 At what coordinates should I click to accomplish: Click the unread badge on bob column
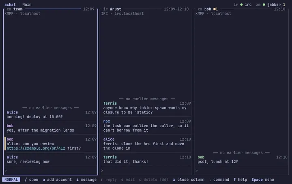215,9
